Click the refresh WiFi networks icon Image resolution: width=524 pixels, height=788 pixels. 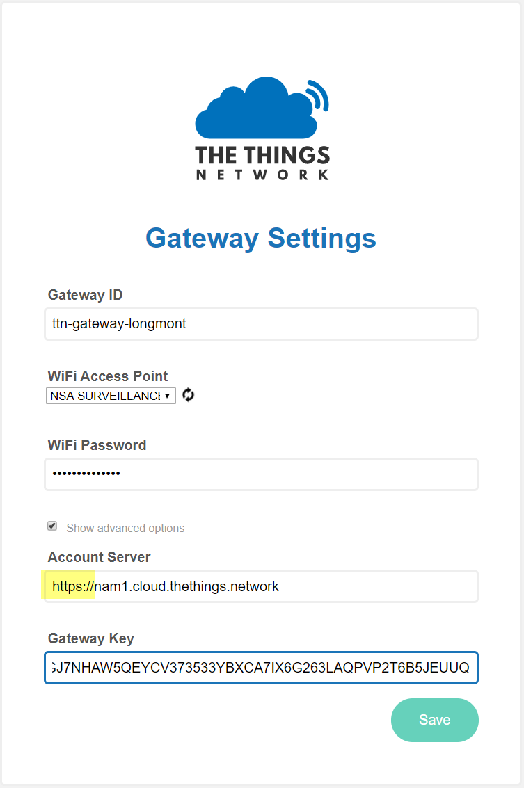click(188, 395)
